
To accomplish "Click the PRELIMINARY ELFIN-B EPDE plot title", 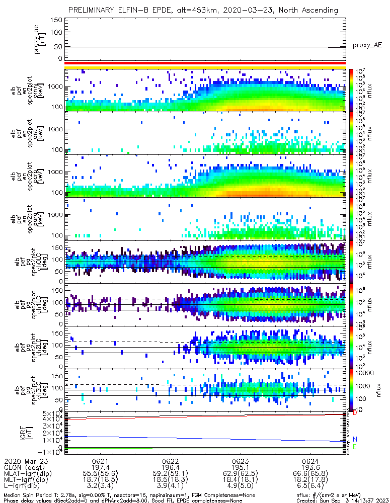I will [x=203, y=10].
